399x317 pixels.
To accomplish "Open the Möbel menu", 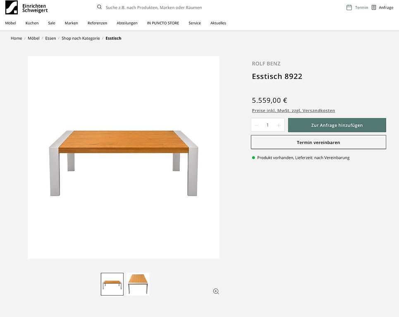I will tap(10, 23).
